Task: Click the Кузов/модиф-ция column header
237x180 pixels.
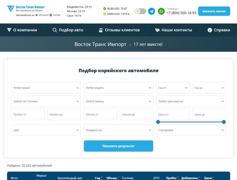Action: click(70, 178)
